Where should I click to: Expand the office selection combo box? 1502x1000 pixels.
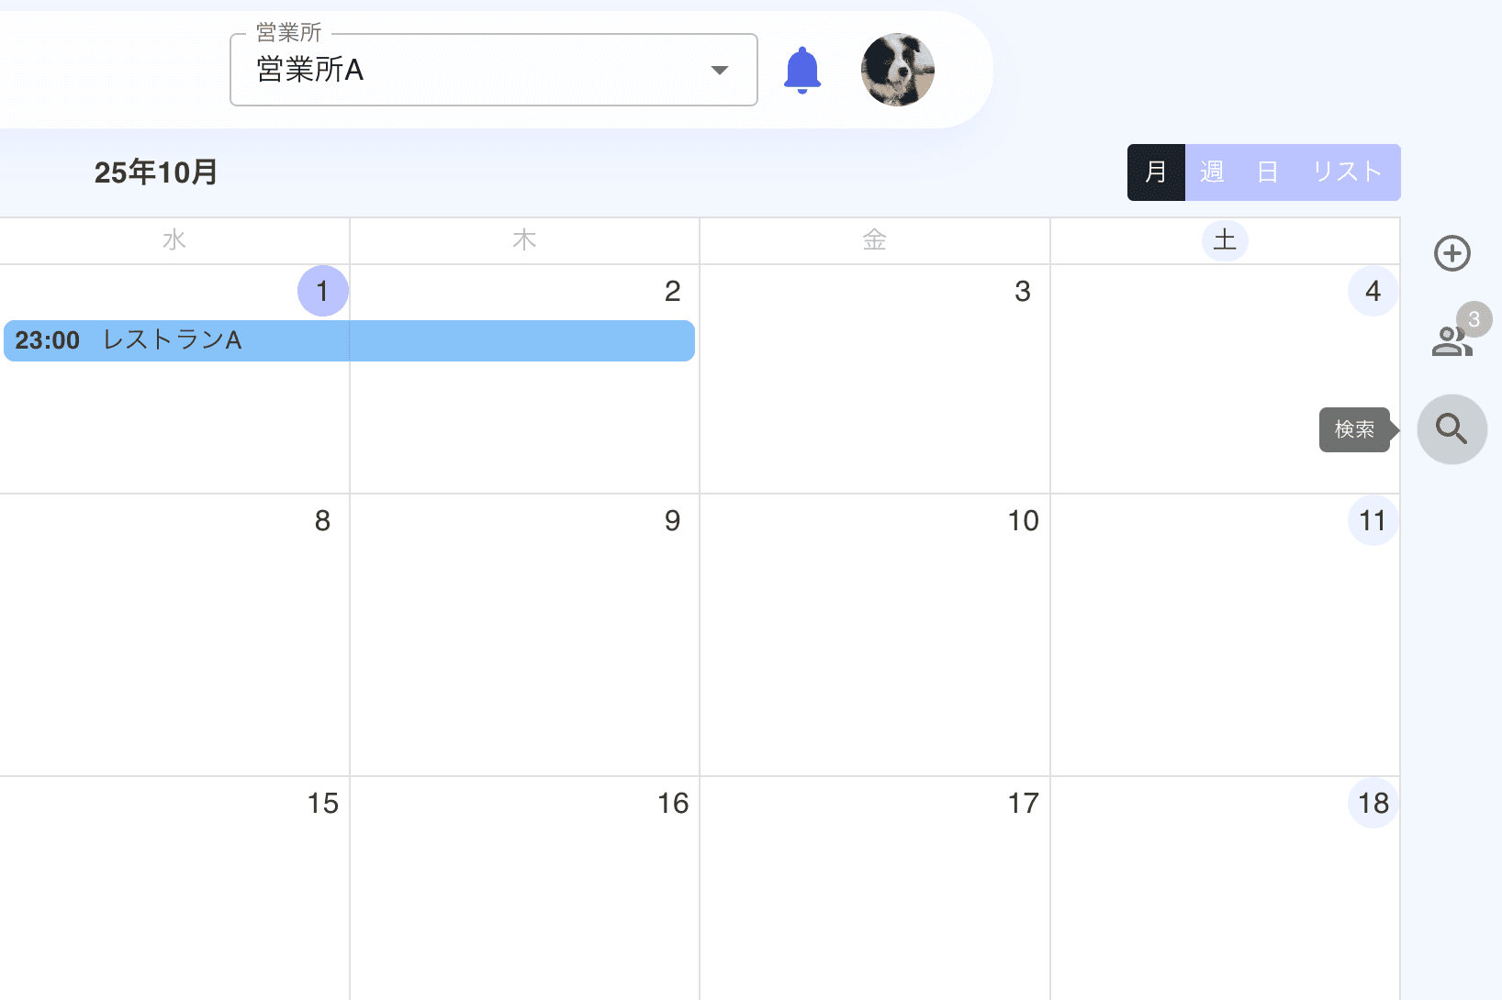(x=493, y=70)
